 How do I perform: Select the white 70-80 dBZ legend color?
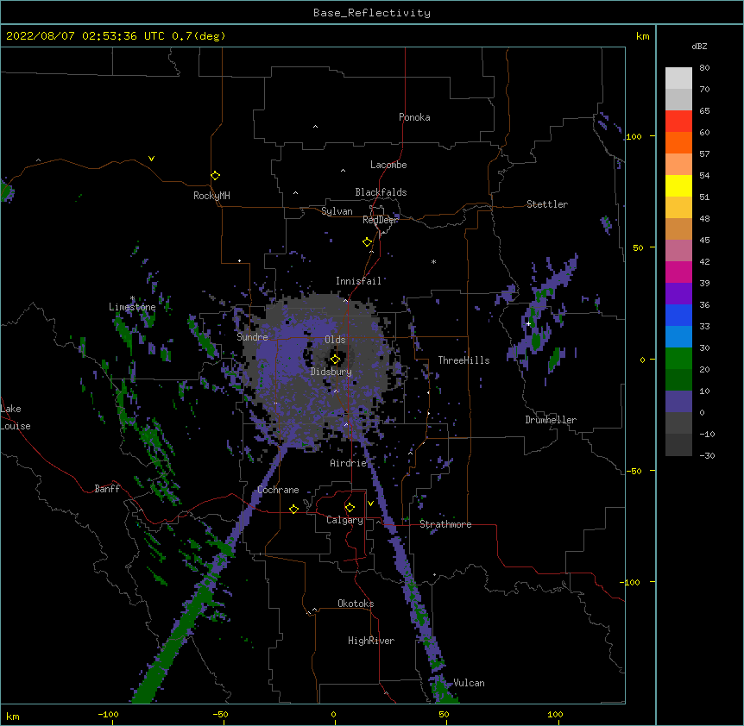tap(678, 78)
